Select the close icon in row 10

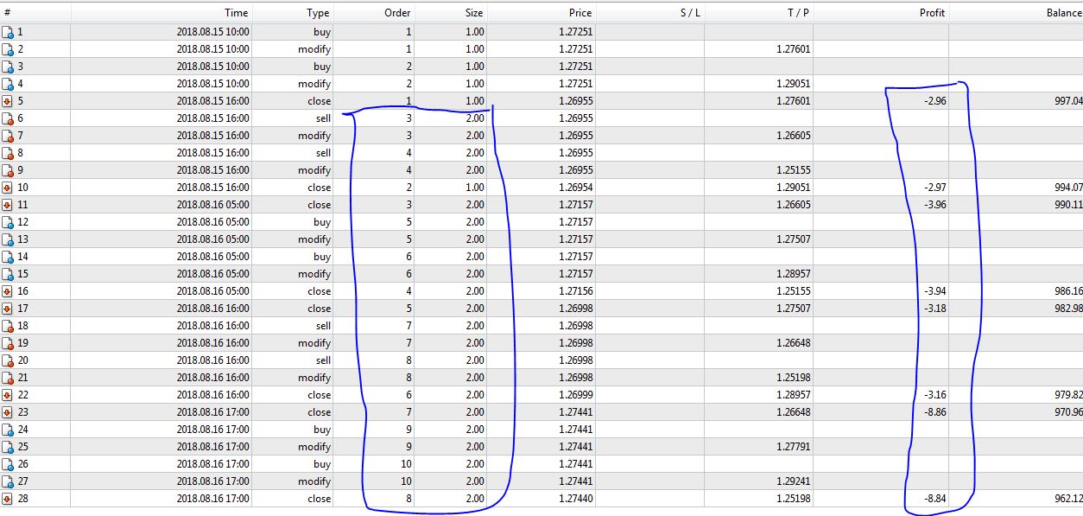coord(8,188)
